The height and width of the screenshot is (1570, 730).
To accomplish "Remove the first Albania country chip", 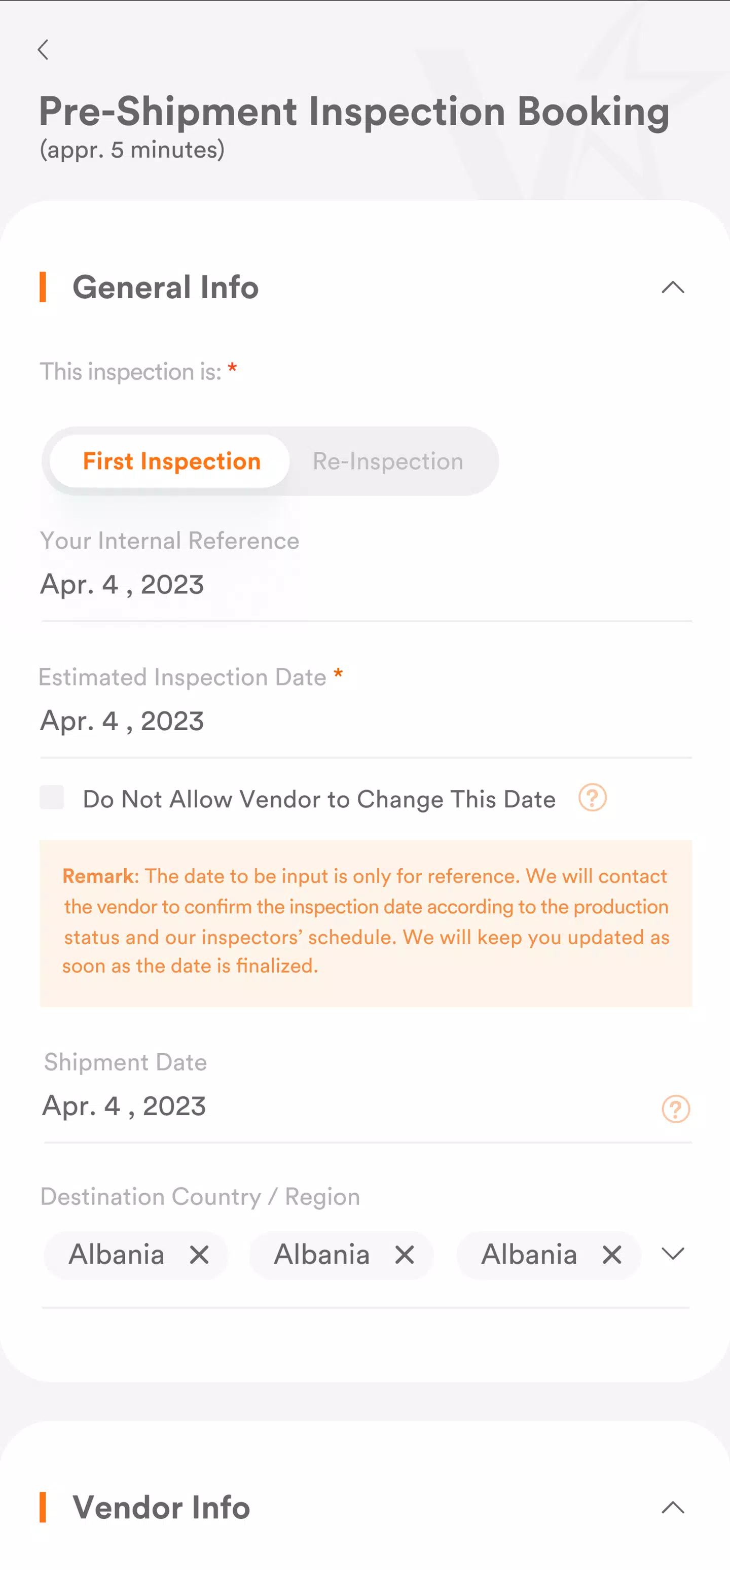I will tap(199, 1255).
